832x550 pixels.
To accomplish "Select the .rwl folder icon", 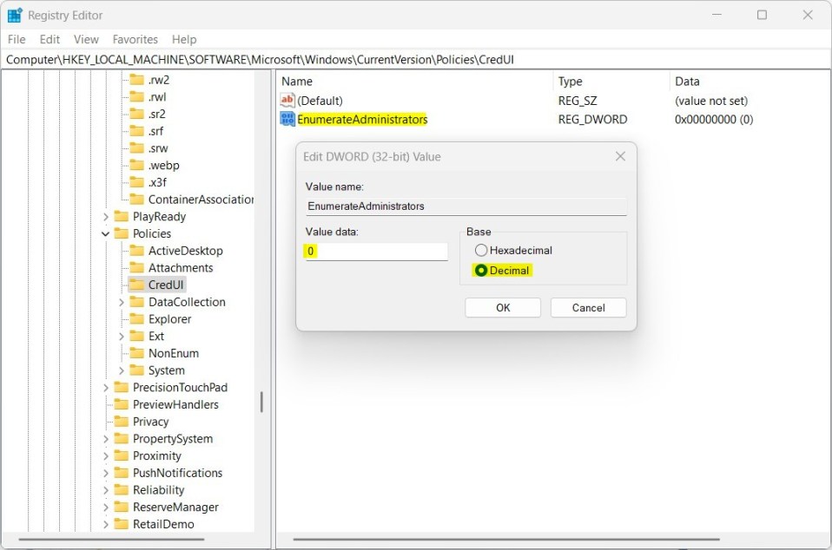I will tap(137, 97).
